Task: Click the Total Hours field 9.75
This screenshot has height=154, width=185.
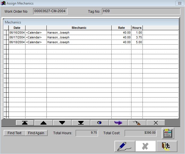Action: tap(87, 133)
